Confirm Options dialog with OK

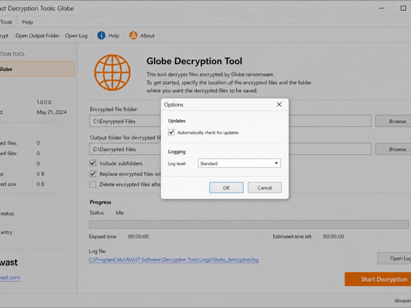pos(226,187)
